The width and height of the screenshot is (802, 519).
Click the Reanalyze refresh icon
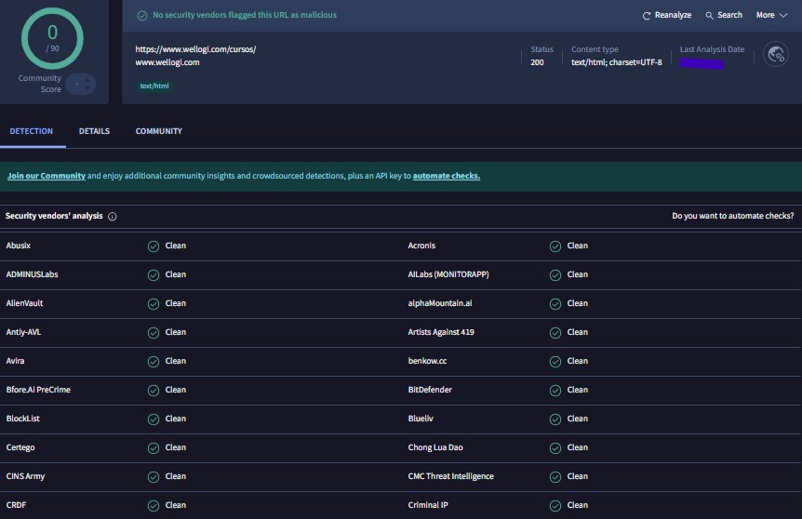coord(647,16)
